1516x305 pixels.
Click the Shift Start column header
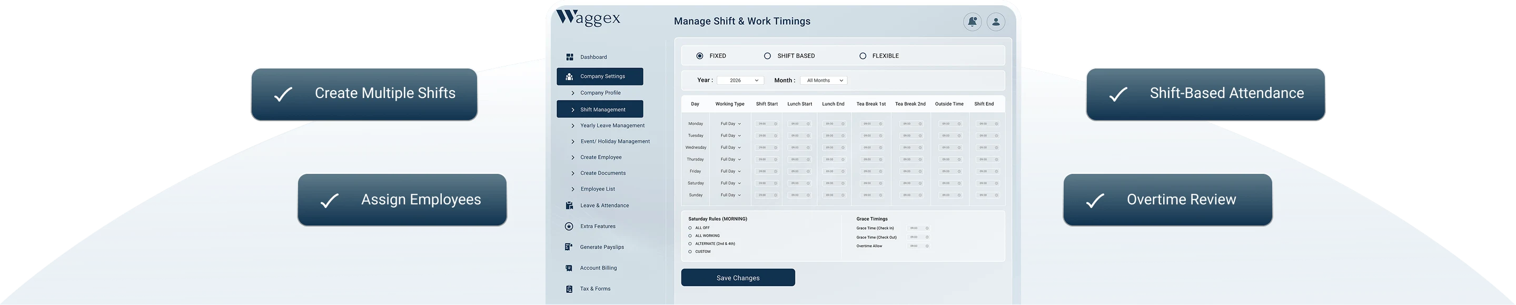[x=767, y=104]
